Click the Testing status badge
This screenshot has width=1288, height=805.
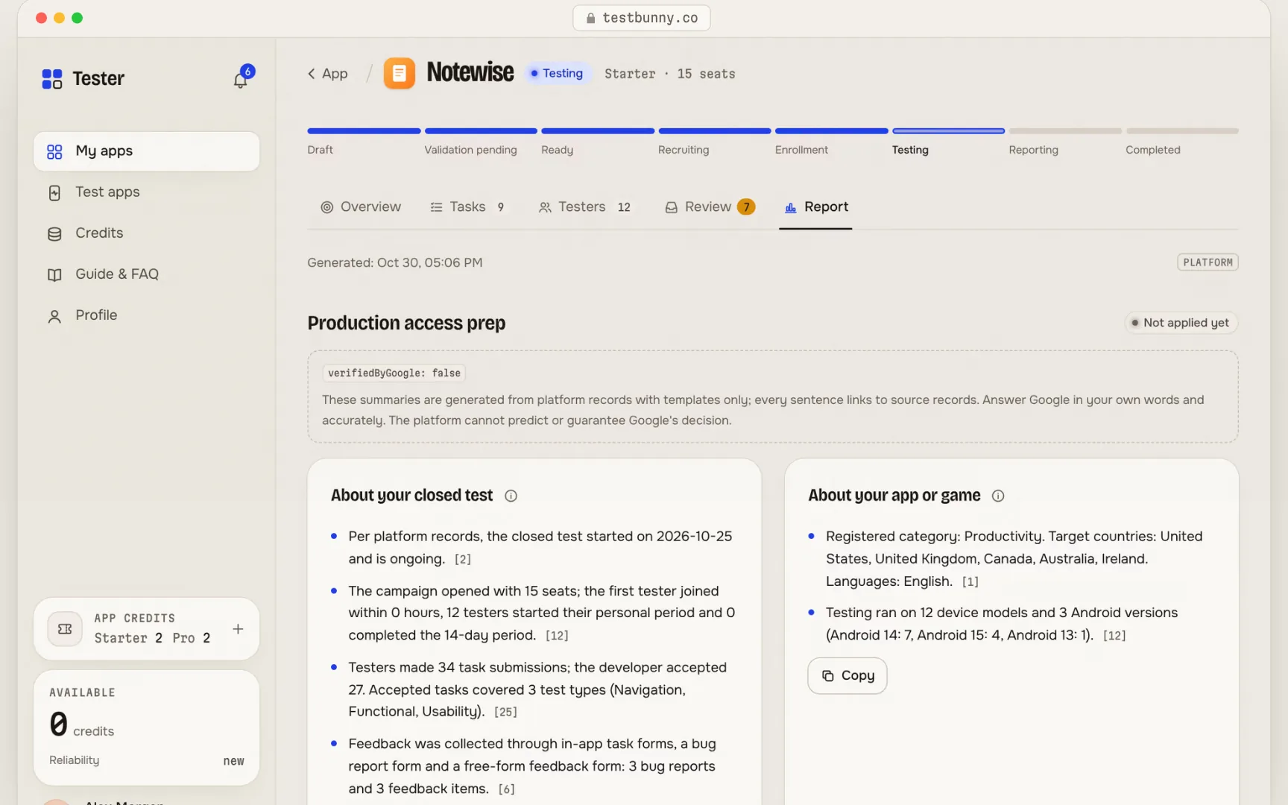click(x=558, y=74)
